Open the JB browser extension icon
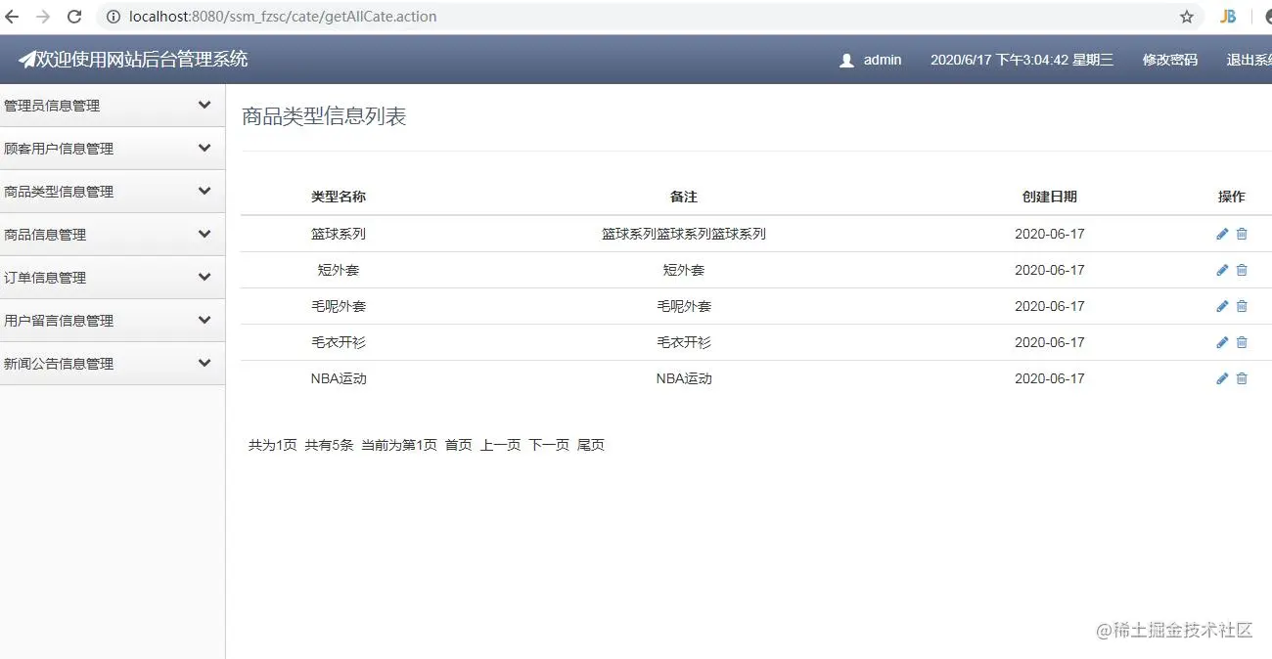 tap(1228, 17)
